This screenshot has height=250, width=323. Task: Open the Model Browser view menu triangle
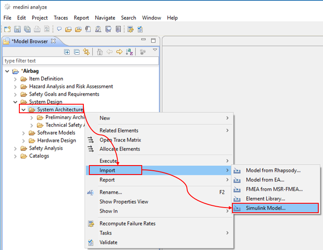tap(155, 50)
